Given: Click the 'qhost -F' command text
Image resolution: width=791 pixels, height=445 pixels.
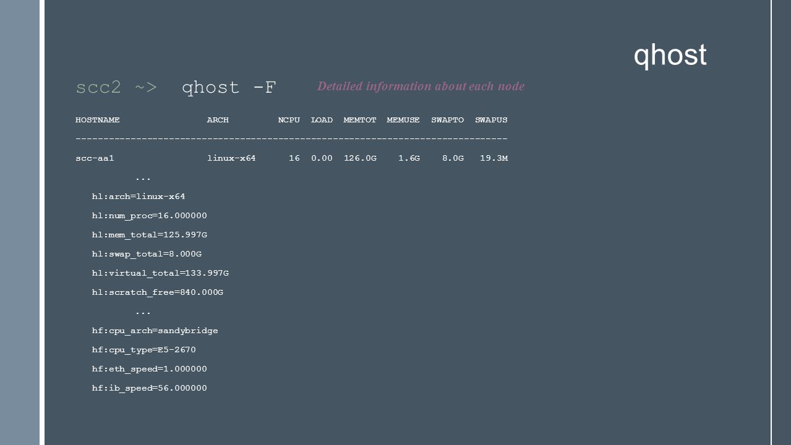Looking at the screenshot, I should [229, 88].
